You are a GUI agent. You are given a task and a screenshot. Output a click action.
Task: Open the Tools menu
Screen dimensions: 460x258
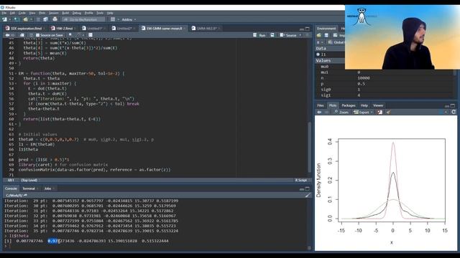tap(100, 13)
